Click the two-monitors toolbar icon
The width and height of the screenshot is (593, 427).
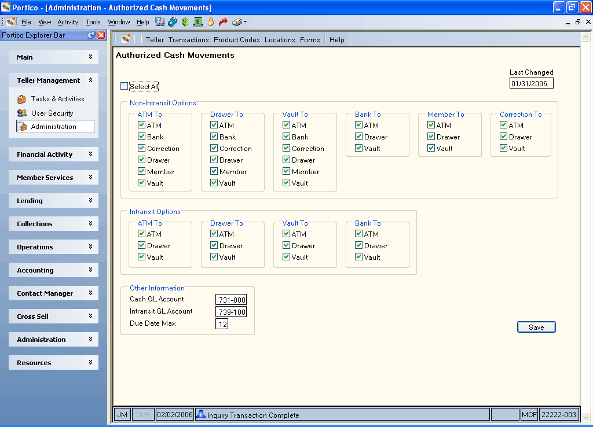click(x=160, y=22)
